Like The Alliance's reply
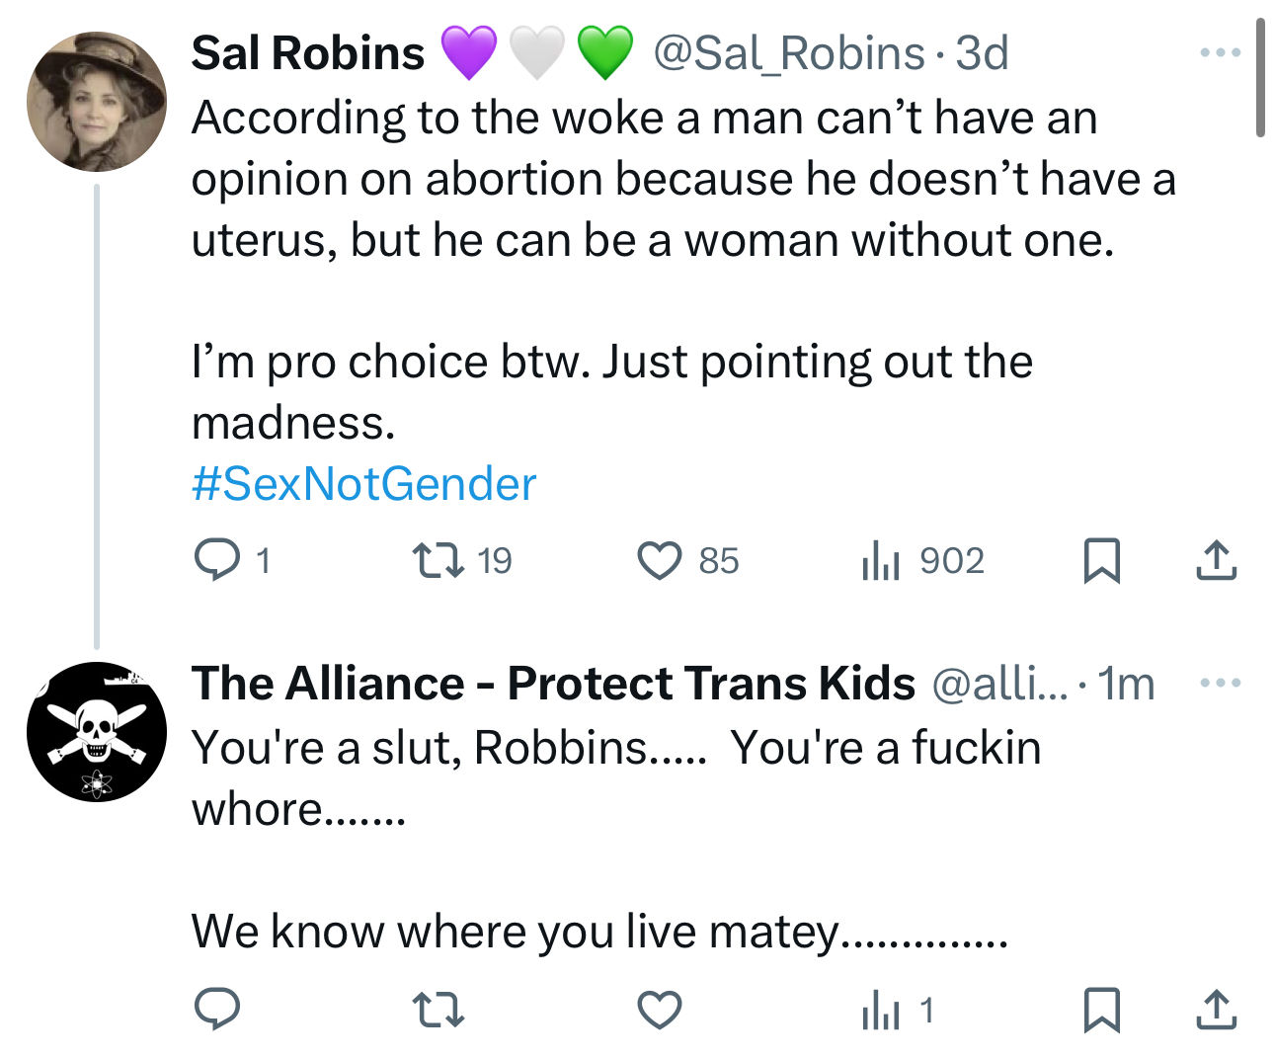The width and height of the screenshot is (1274, 1059). click(x=659, y=1010)
